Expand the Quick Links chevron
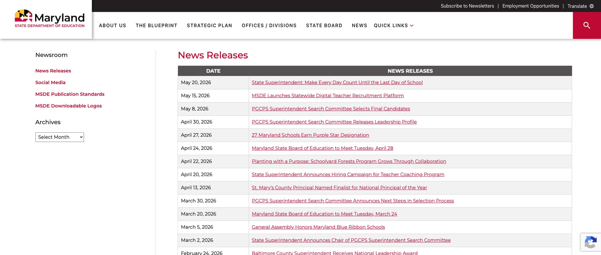 412,25
